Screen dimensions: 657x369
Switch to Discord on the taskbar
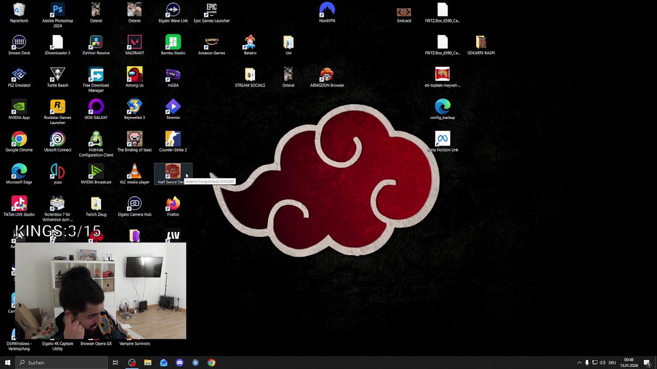(180, 362)
